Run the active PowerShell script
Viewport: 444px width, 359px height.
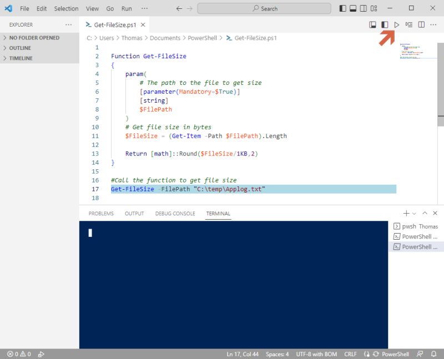(397, 24)
